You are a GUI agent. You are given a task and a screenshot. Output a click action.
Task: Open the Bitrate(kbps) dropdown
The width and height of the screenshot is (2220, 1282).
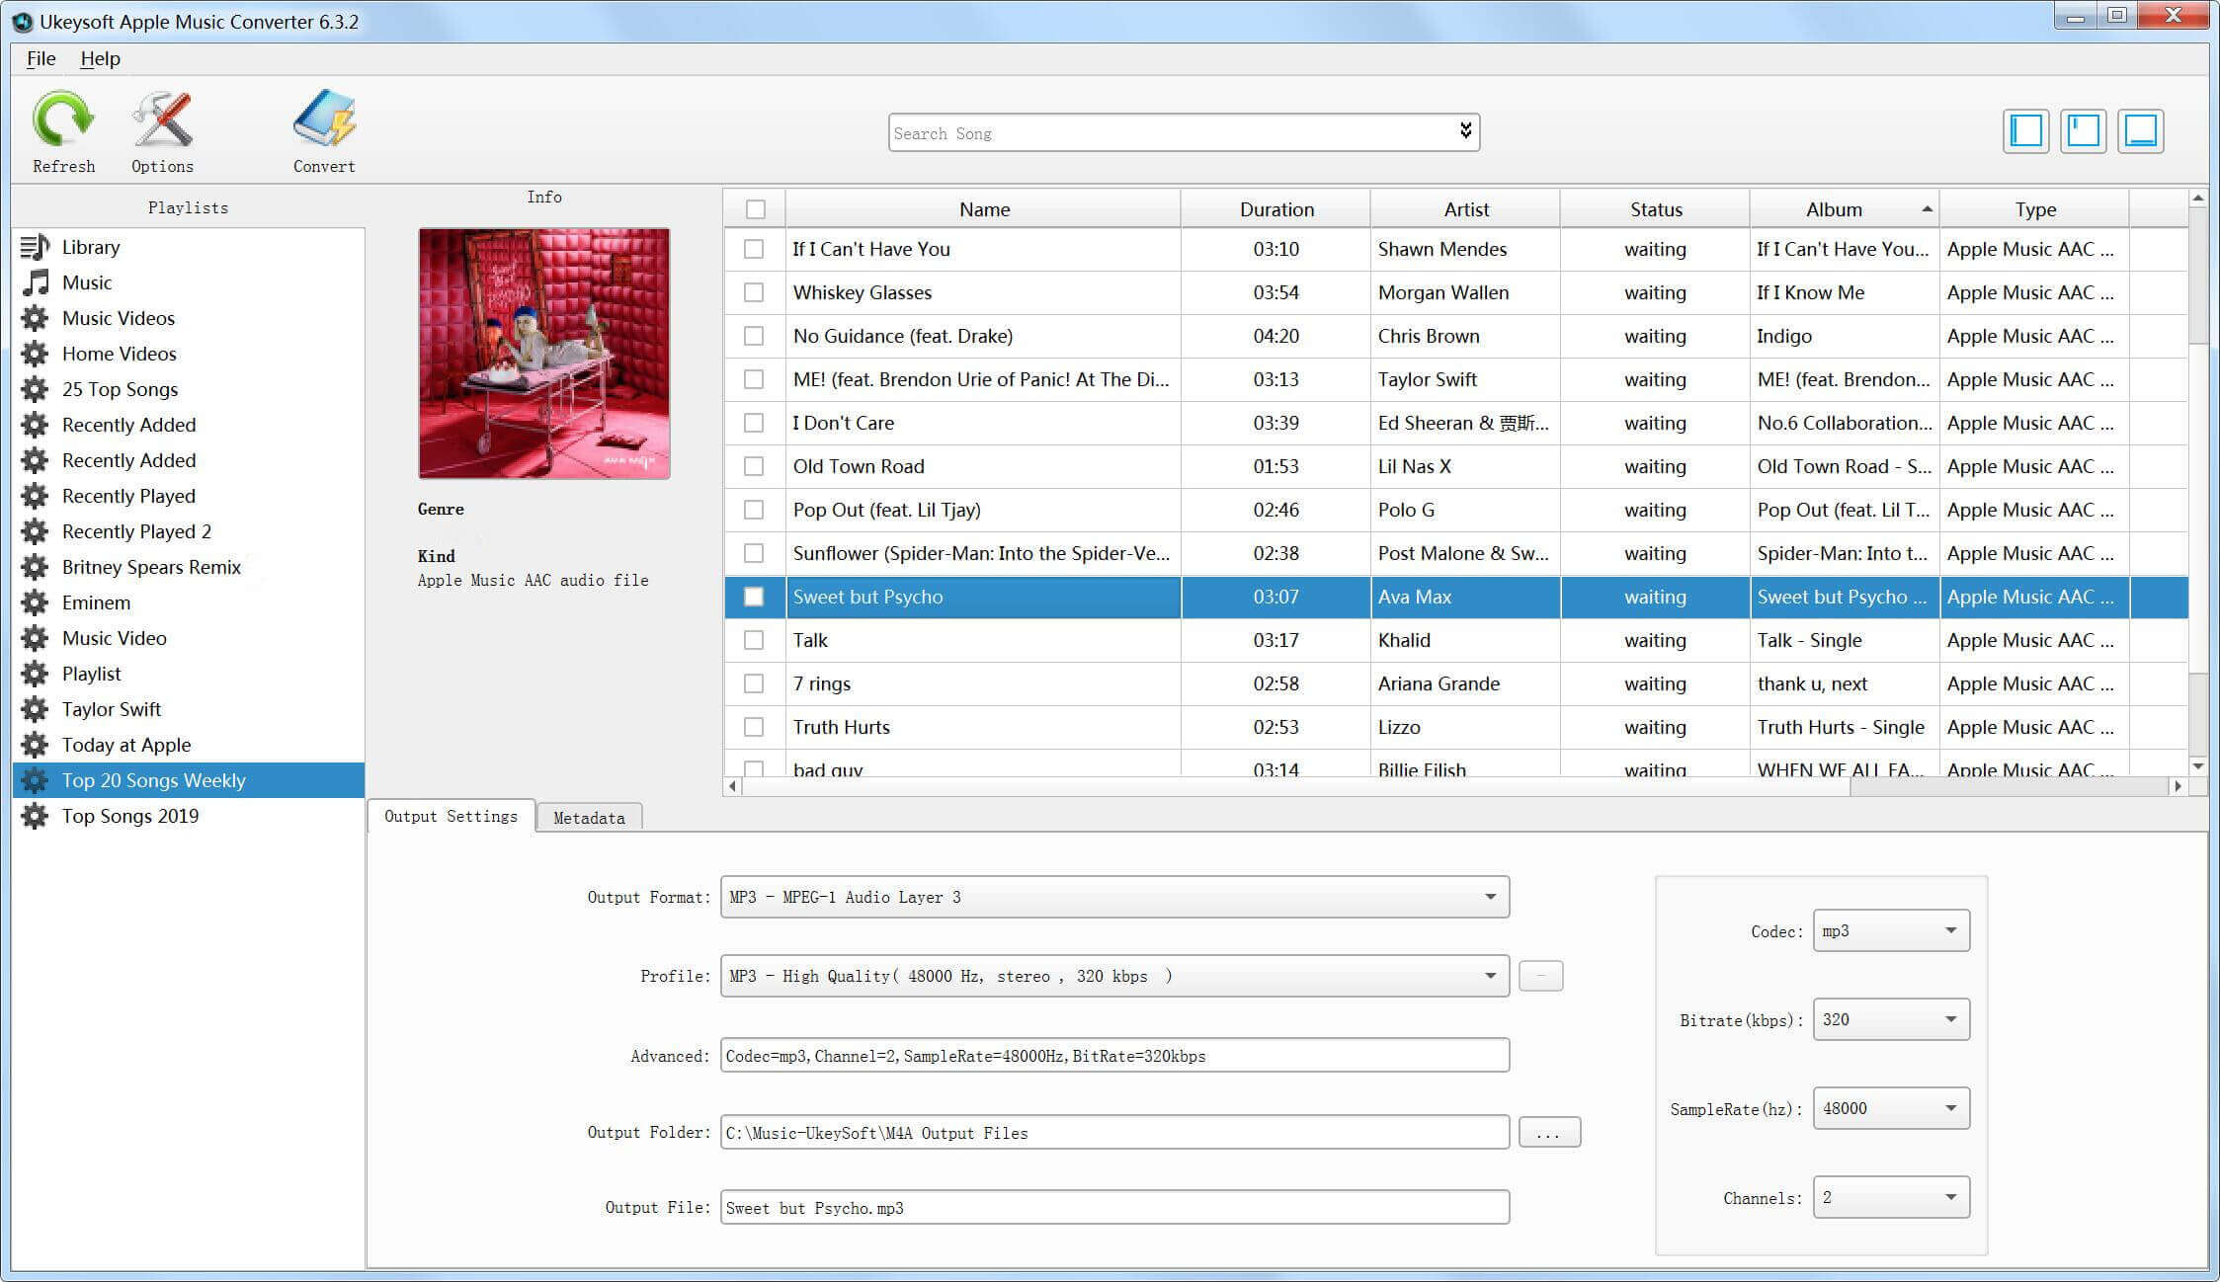(1889, 1019)
